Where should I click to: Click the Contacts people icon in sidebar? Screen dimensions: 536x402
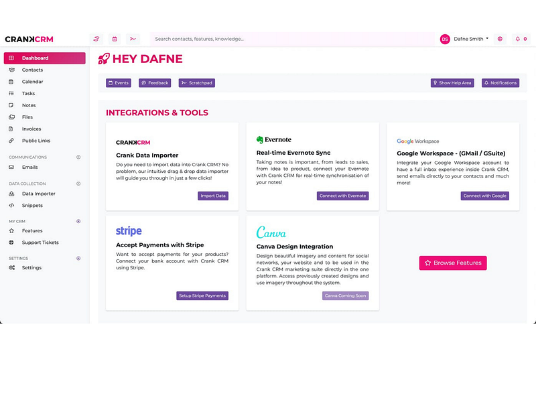tap(11, 70)
